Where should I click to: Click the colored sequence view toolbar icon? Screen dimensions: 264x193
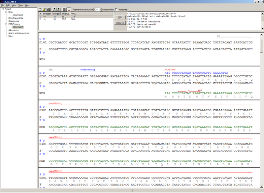click(69, 10)
